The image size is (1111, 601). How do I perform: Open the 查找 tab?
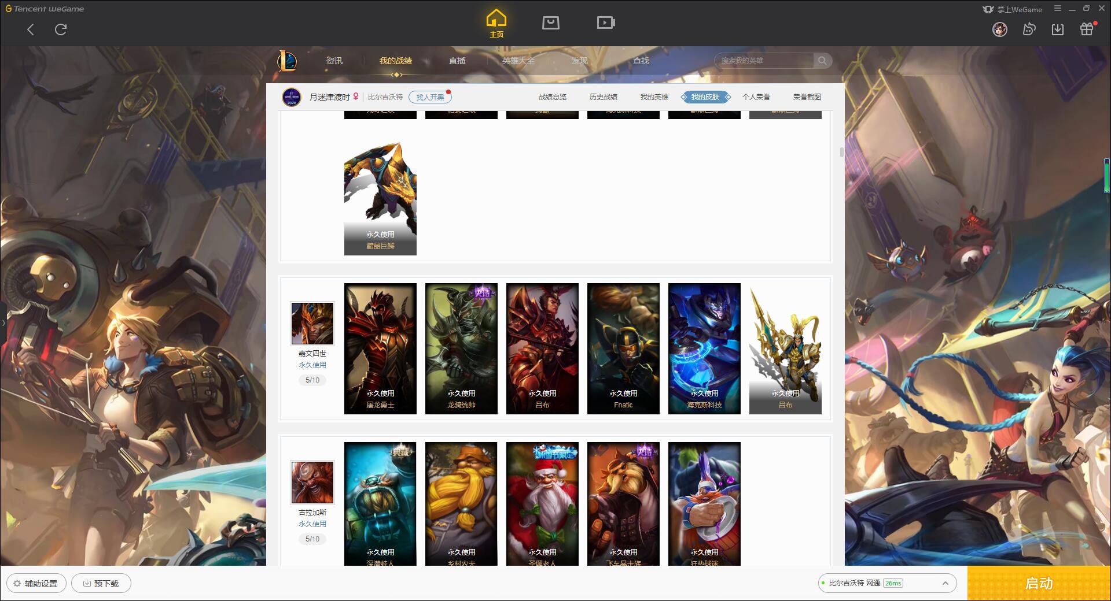pos(641,61)
